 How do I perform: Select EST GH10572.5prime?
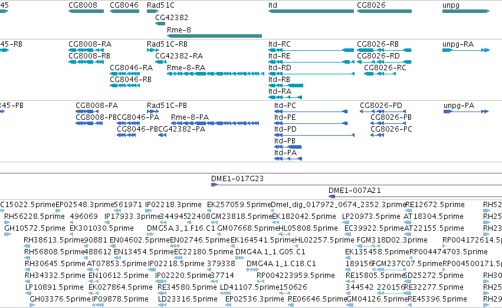tap(35, 228)
